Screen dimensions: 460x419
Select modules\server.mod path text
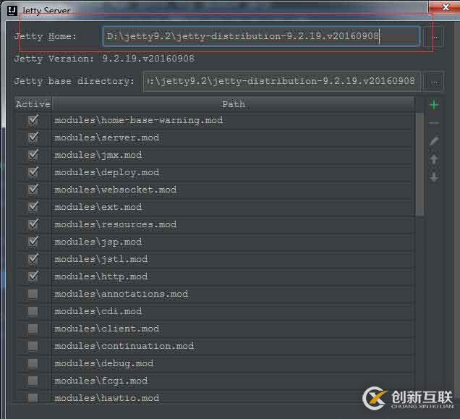click(x=107, y=137)
